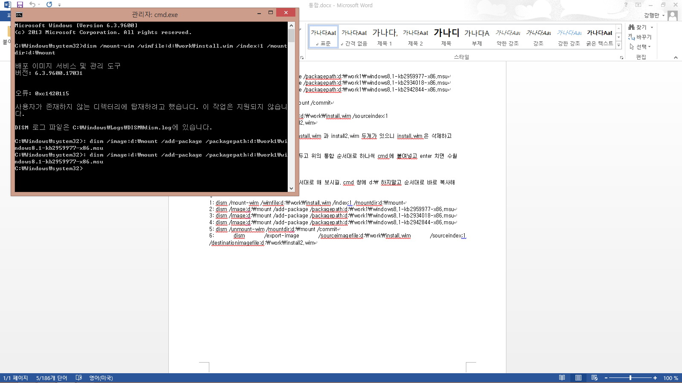Click the 스타일 group label on ribbon
The height and width of the screenshot is (383, 682).
(x=461, y=57)
